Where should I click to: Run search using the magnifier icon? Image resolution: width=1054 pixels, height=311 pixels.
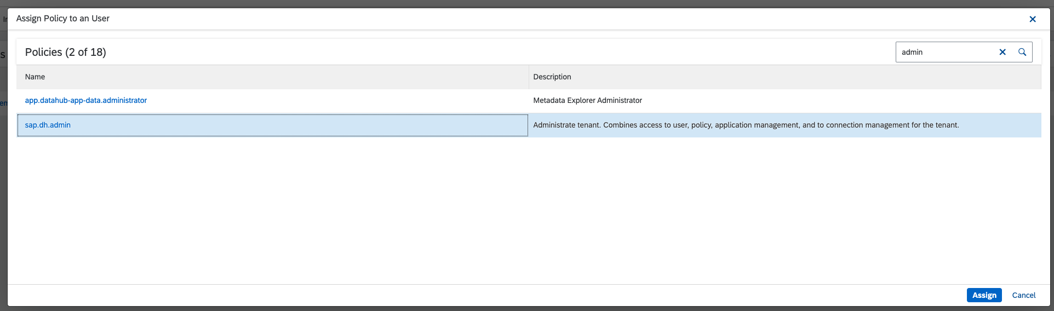tap(1022, 52)
